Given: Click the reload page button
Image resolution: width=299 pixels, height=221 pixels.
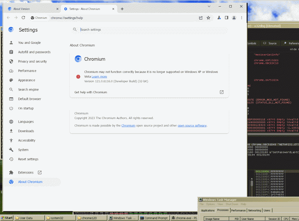Looking at the screenshot, I should coord(23,18).
